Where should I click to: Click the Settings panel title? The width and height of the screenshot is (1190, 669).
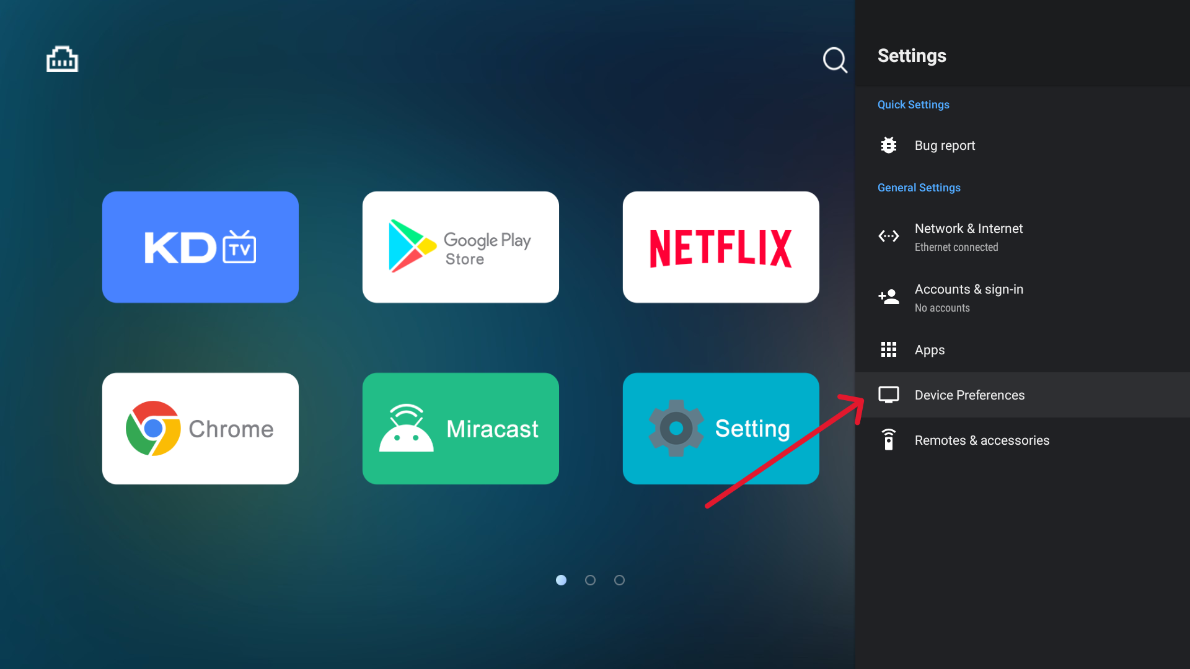912,56
